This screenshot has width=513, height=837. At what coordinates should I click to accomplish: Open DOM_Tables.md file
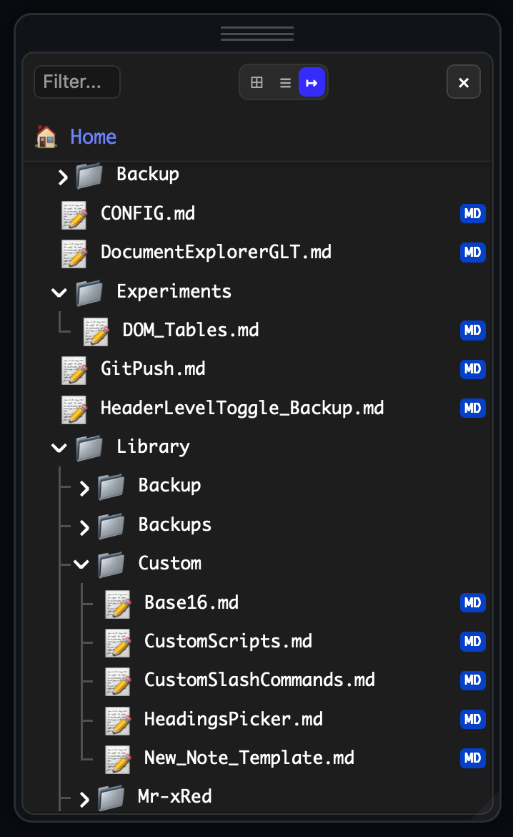point(190,330)
